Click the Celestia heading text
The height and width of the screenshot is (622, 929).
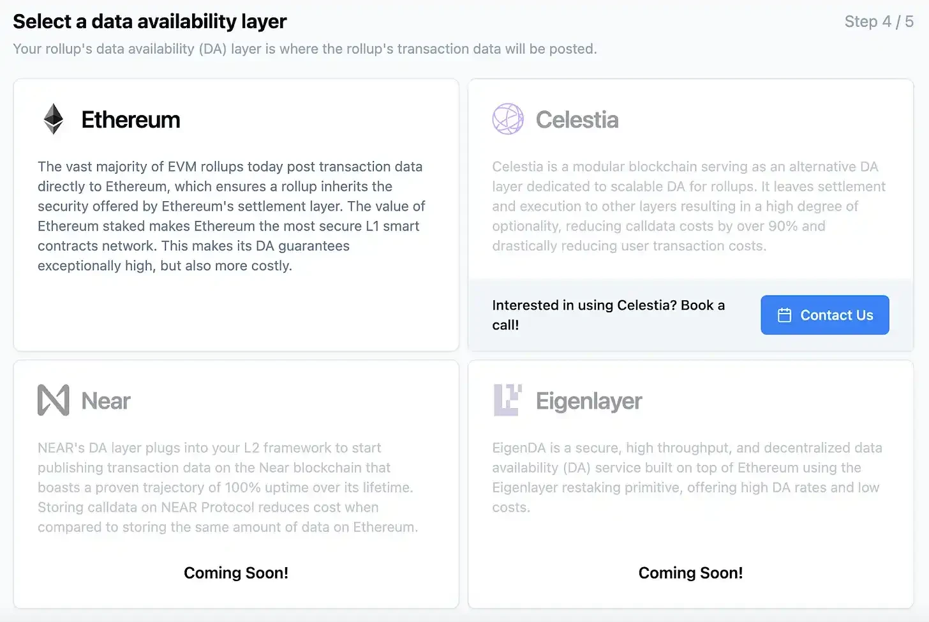pos(577,119)
